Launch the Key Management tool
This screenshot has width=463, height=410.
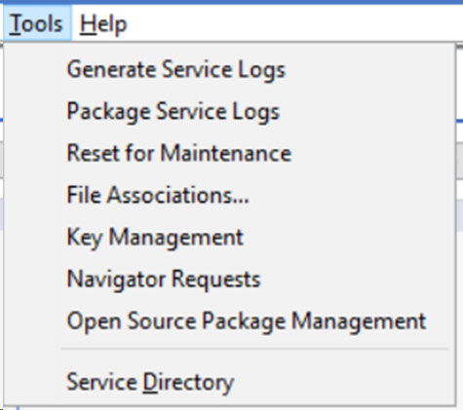click(229, 237)
